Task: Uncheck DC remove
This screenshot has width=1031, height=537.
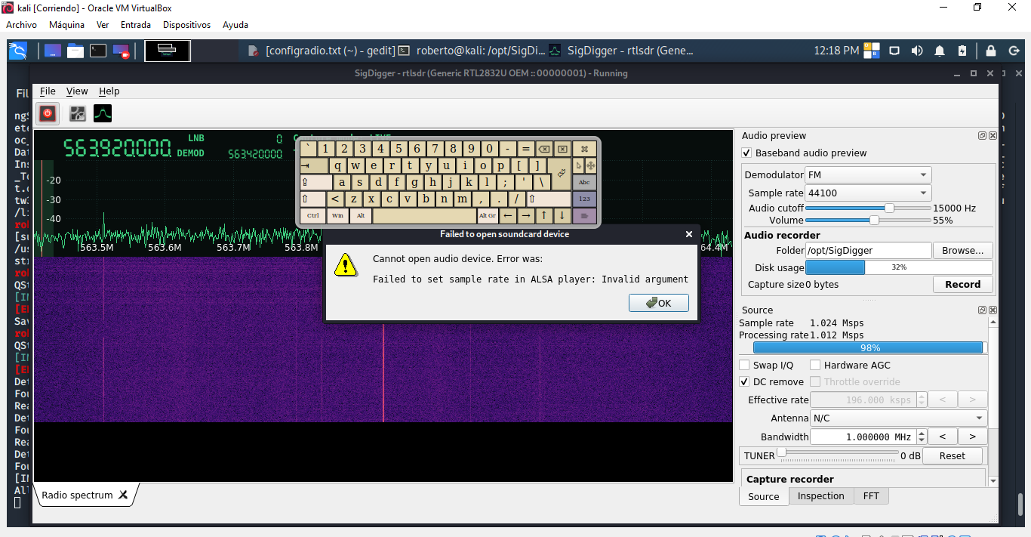Action: click(744, 381)
